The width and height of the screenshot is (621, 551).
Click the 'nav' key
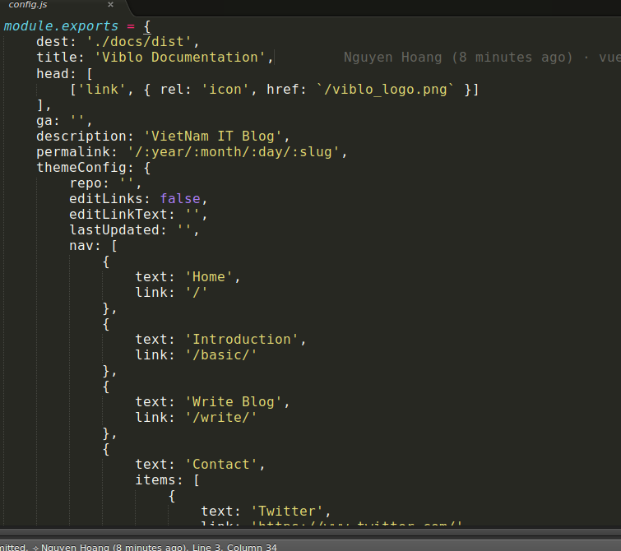pos(81,246)
